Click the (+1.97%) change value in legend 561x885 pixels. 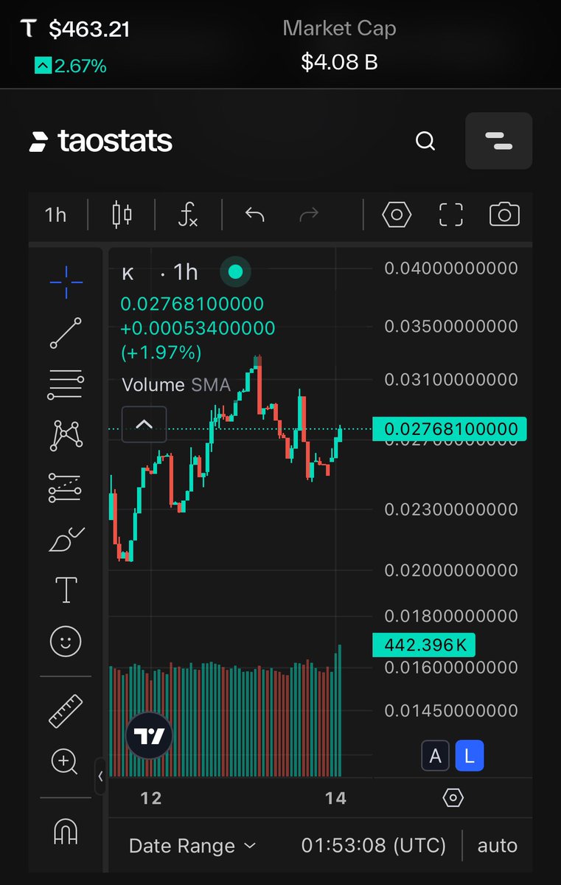(161, 352)
